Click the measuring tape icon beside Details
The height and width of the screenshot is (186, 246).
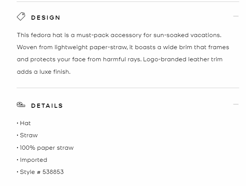coord(21,105)
